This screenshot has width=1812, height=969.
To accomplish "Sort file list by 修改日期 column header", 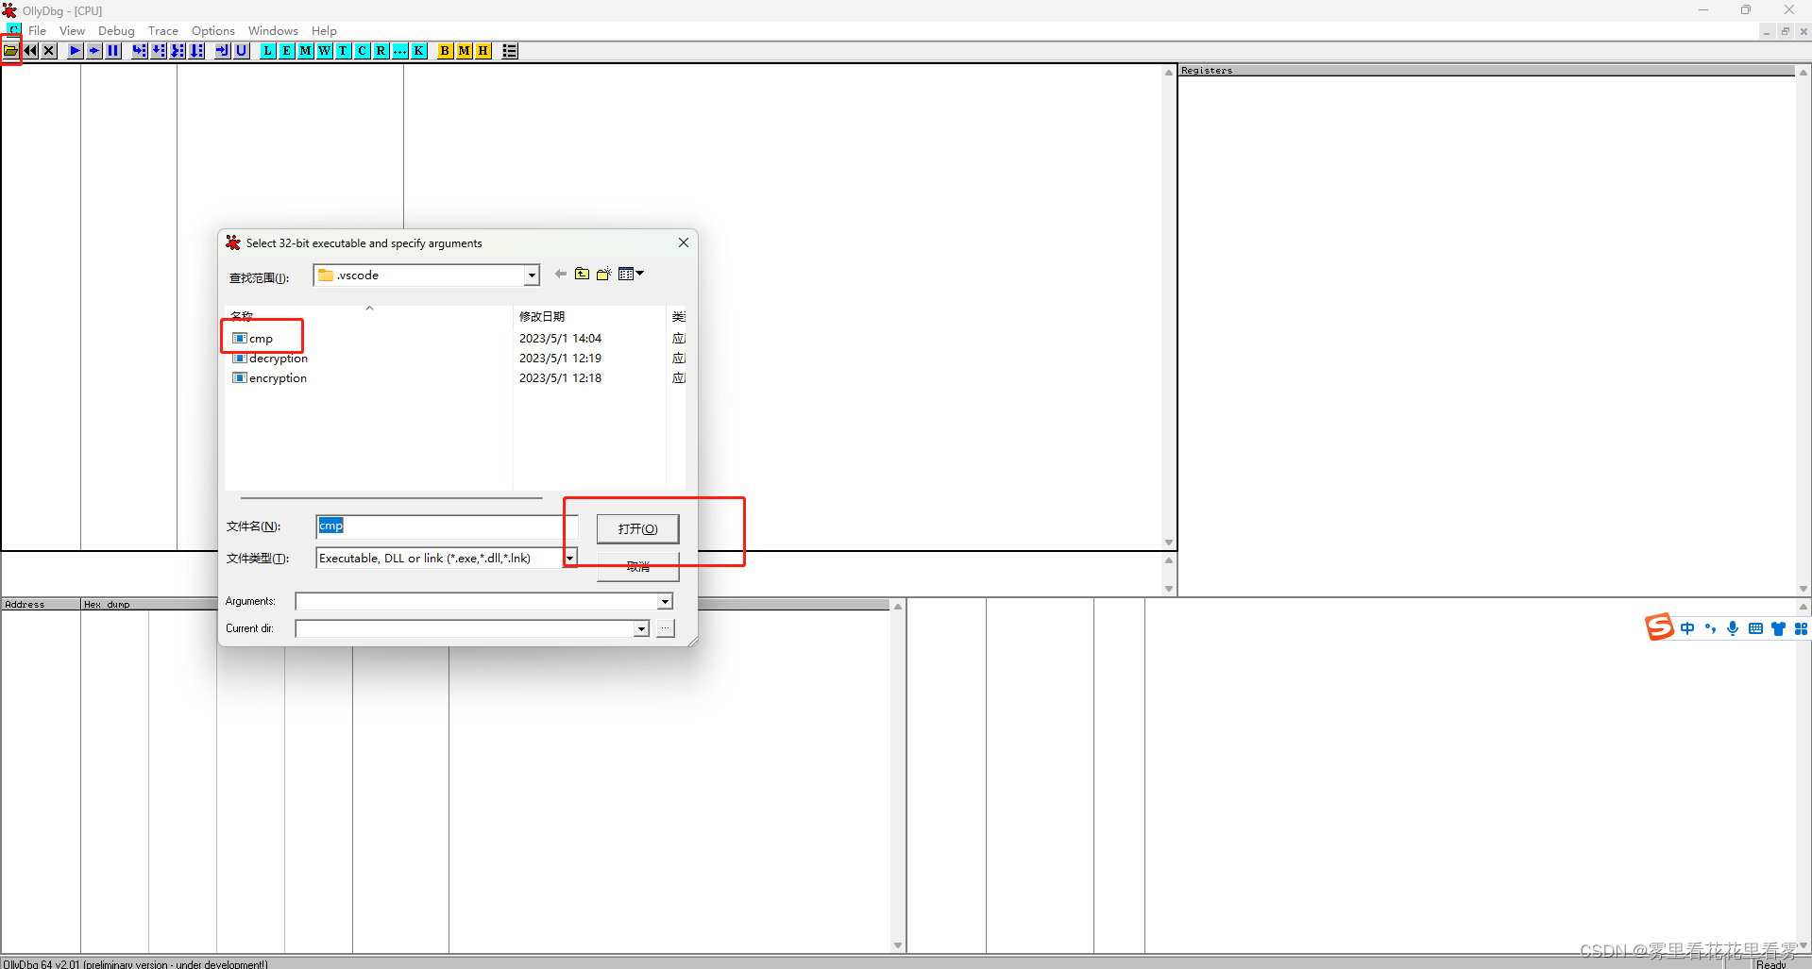I will click(x=542, y=316).
